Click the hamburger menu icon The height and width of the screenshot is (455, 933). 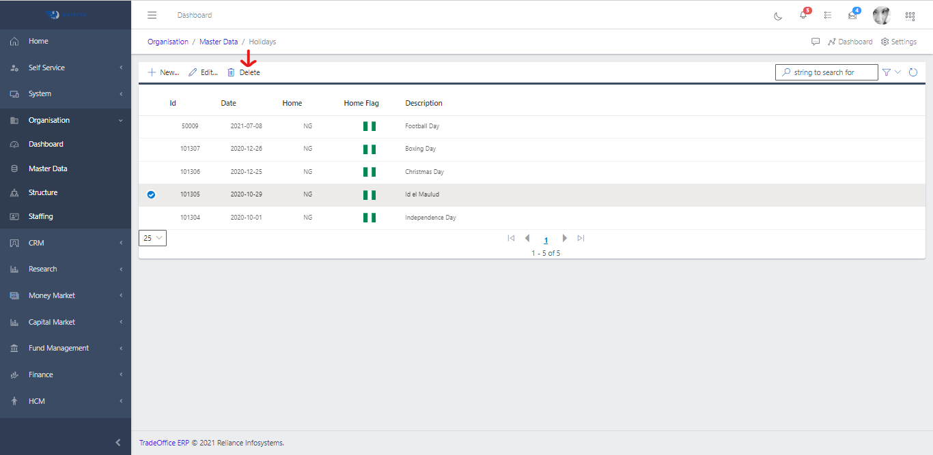click(152, 15)
